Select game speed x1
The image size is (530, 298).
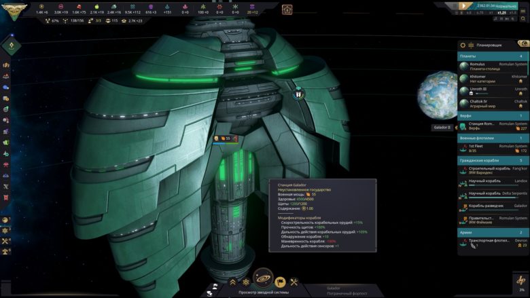point(491,13)
